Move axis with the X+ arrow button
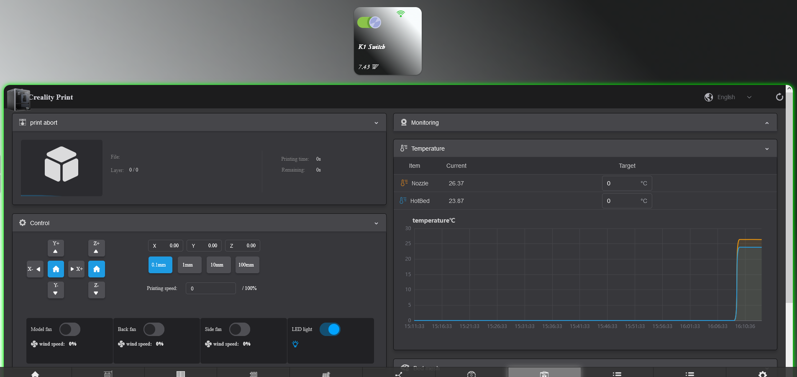This screenshot has width=797, height=377. click(77, 269)
